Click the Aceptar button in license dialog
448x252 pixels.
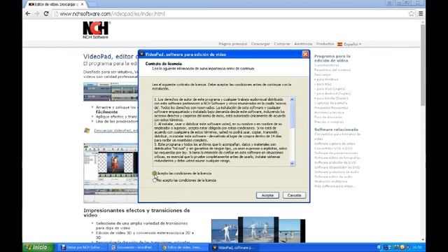point(267,195)
